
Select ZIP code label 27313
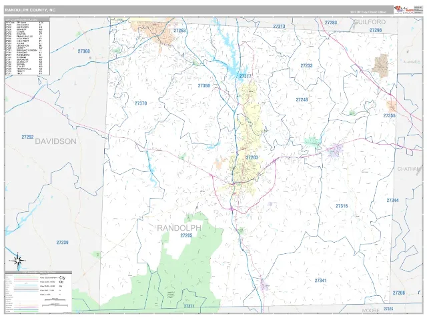279,27
